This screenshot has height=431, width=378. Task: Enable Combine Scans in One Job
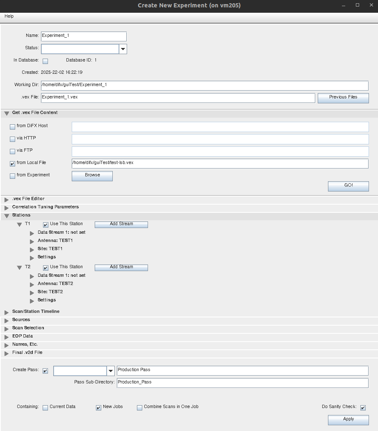[140, 408]
